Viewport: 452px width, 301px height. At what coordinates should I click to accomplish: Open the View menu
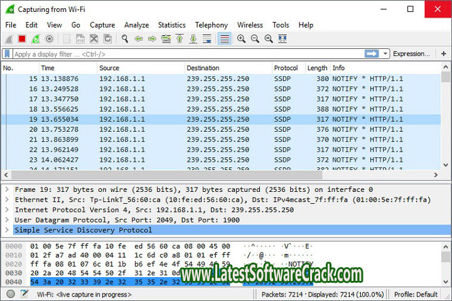[55, 25]
